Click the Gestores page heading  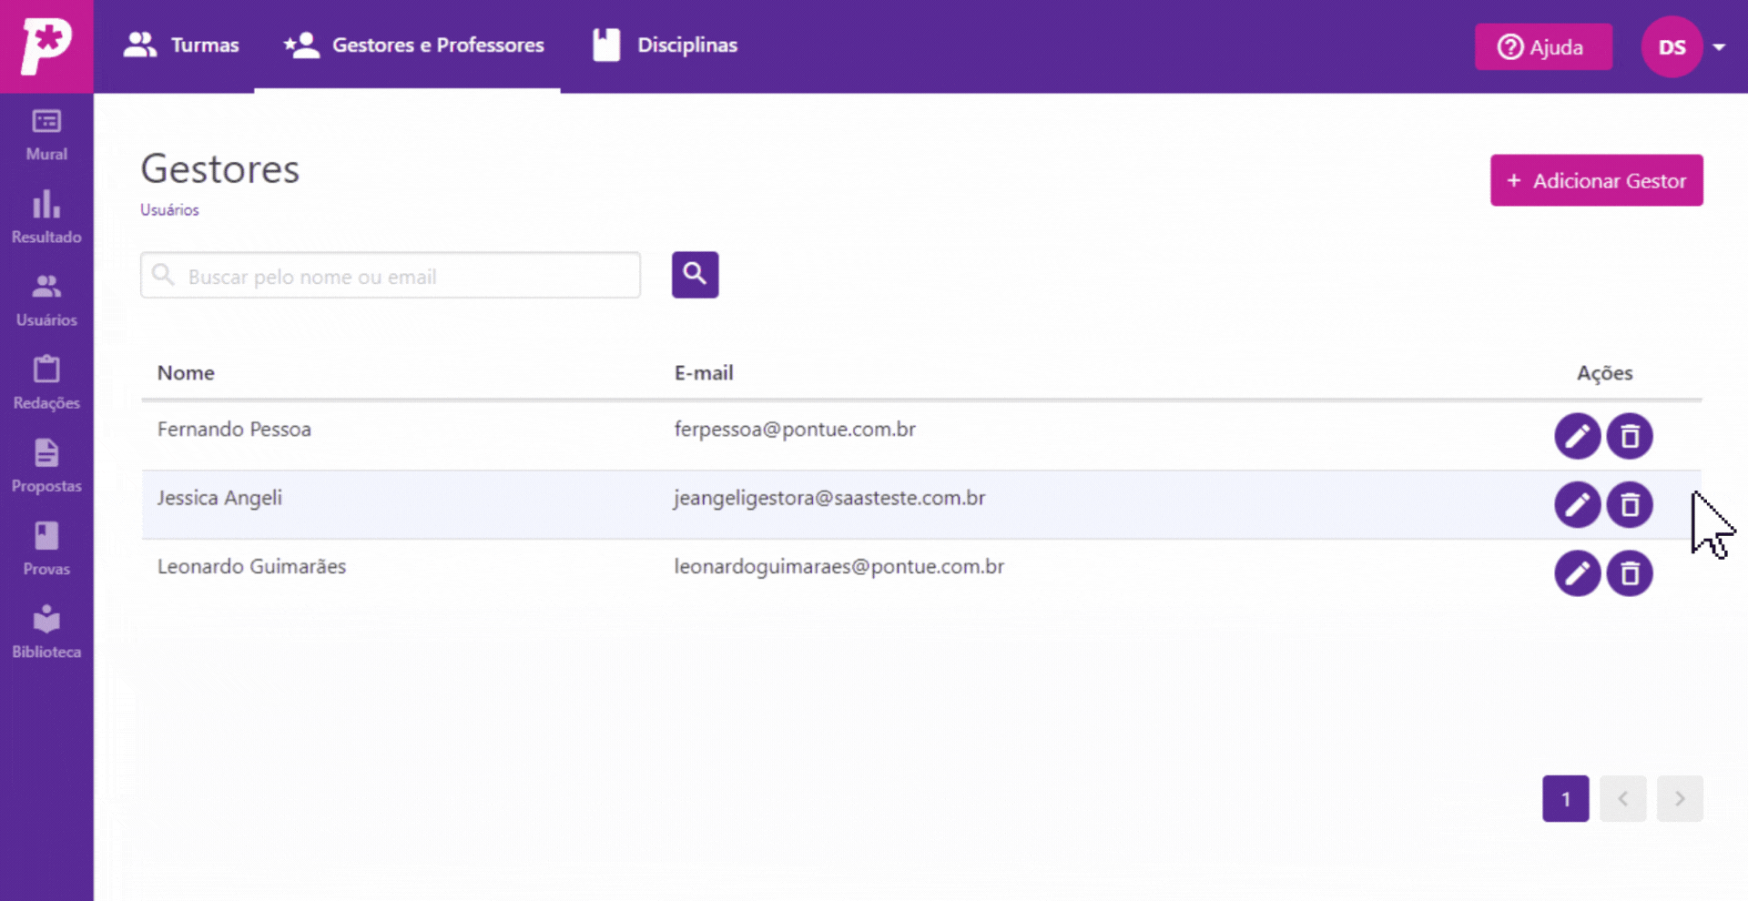click(220, 169)
